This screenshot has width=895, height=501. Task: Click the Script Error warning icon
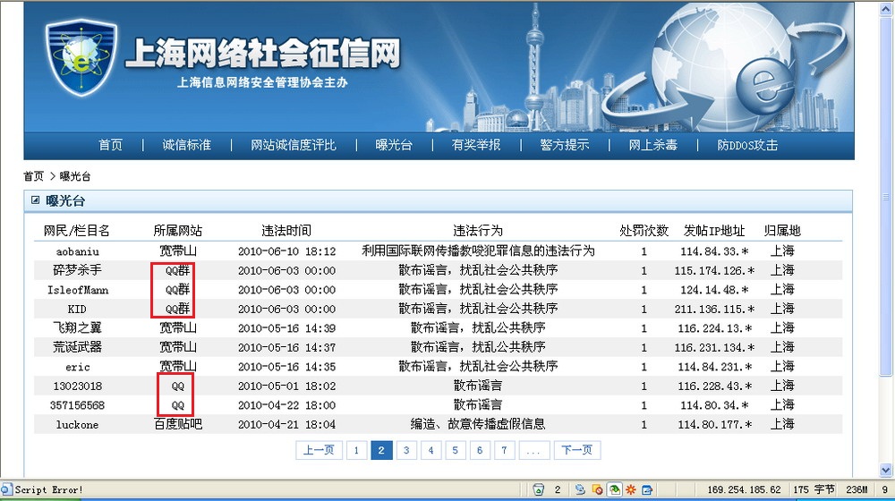[7, 489]
